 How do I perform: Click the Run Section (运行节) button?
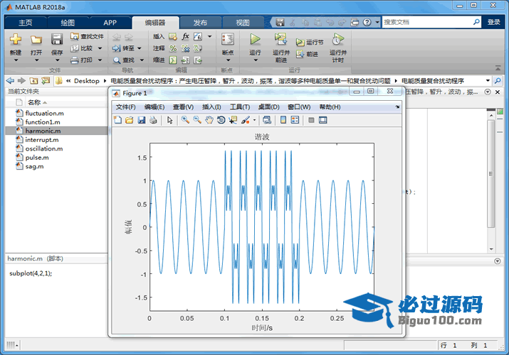pyautogui.click(x=310, y=42)
